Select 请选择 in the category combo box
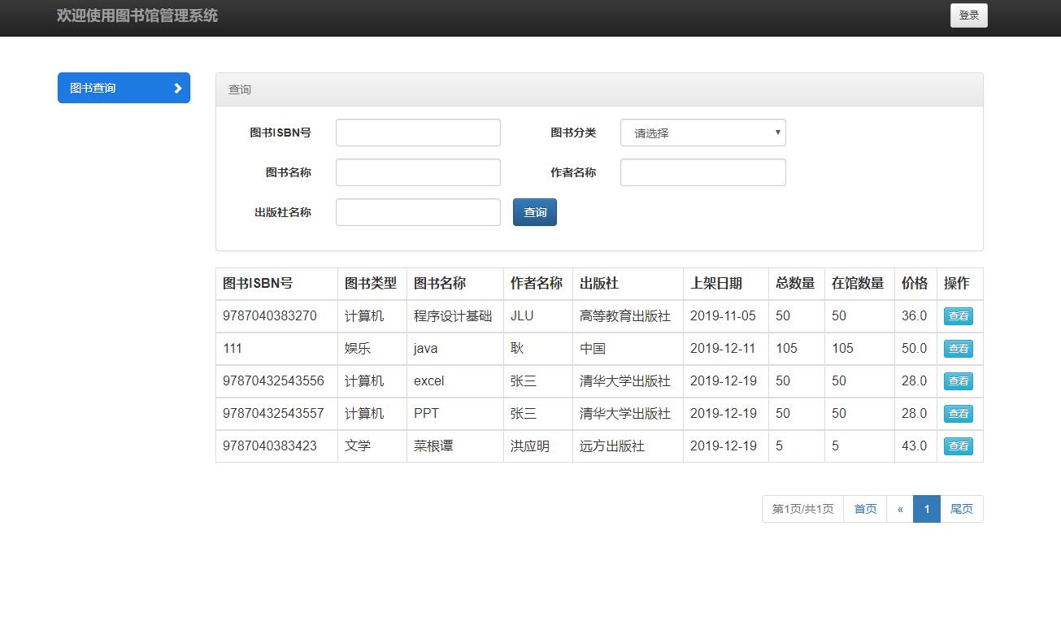 coord(703,133)
